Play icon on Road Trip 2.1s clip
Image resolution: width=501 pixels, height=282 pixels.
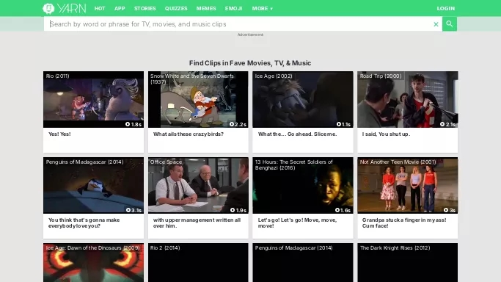pyautogui.click(x=442, y=124)
